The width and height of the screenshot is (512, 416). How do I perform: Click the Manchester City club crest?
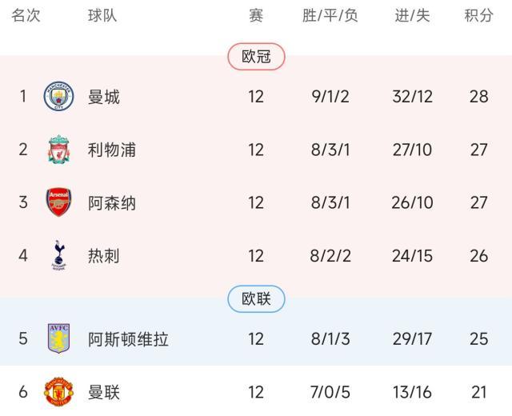(58, 97)
